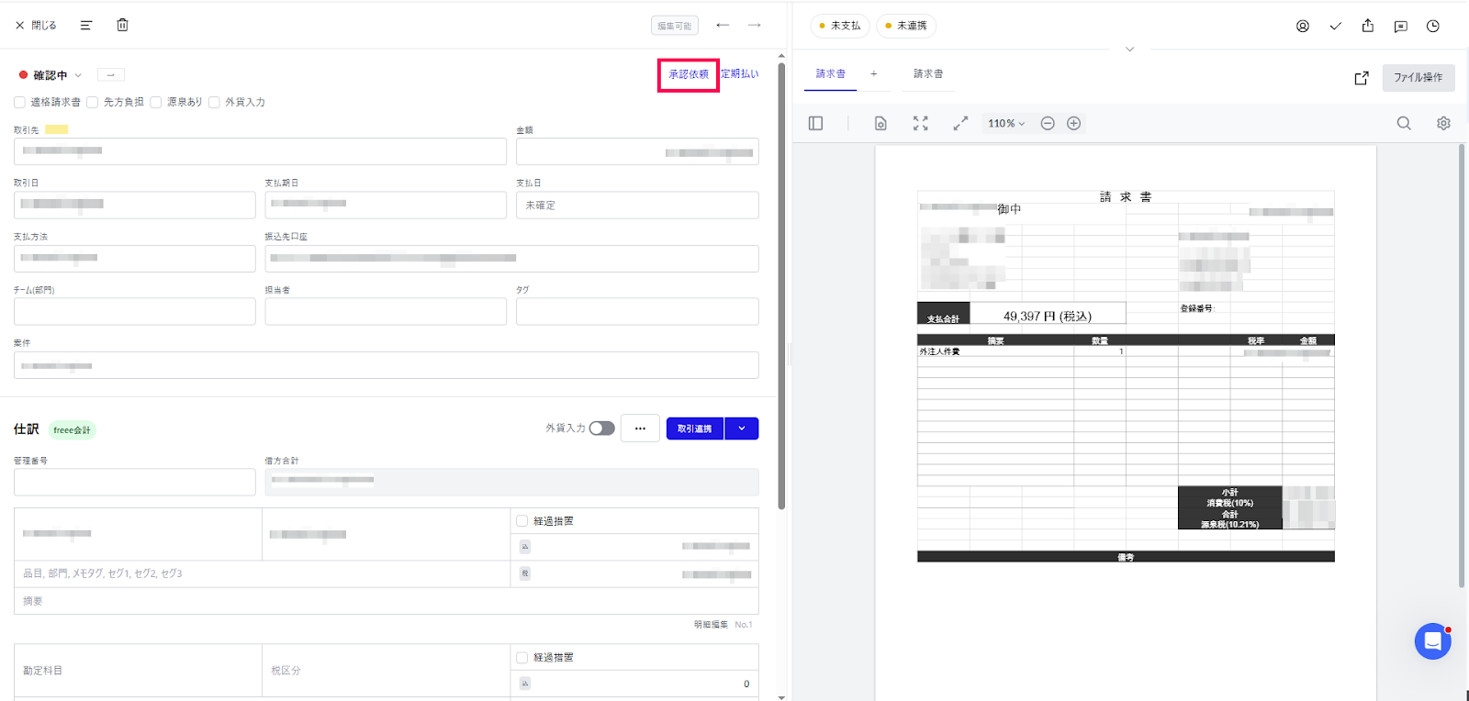The width and height of the screenshot is (1469, 701).
Task: Open the 勘定科目 field
Action: point(138,671)
